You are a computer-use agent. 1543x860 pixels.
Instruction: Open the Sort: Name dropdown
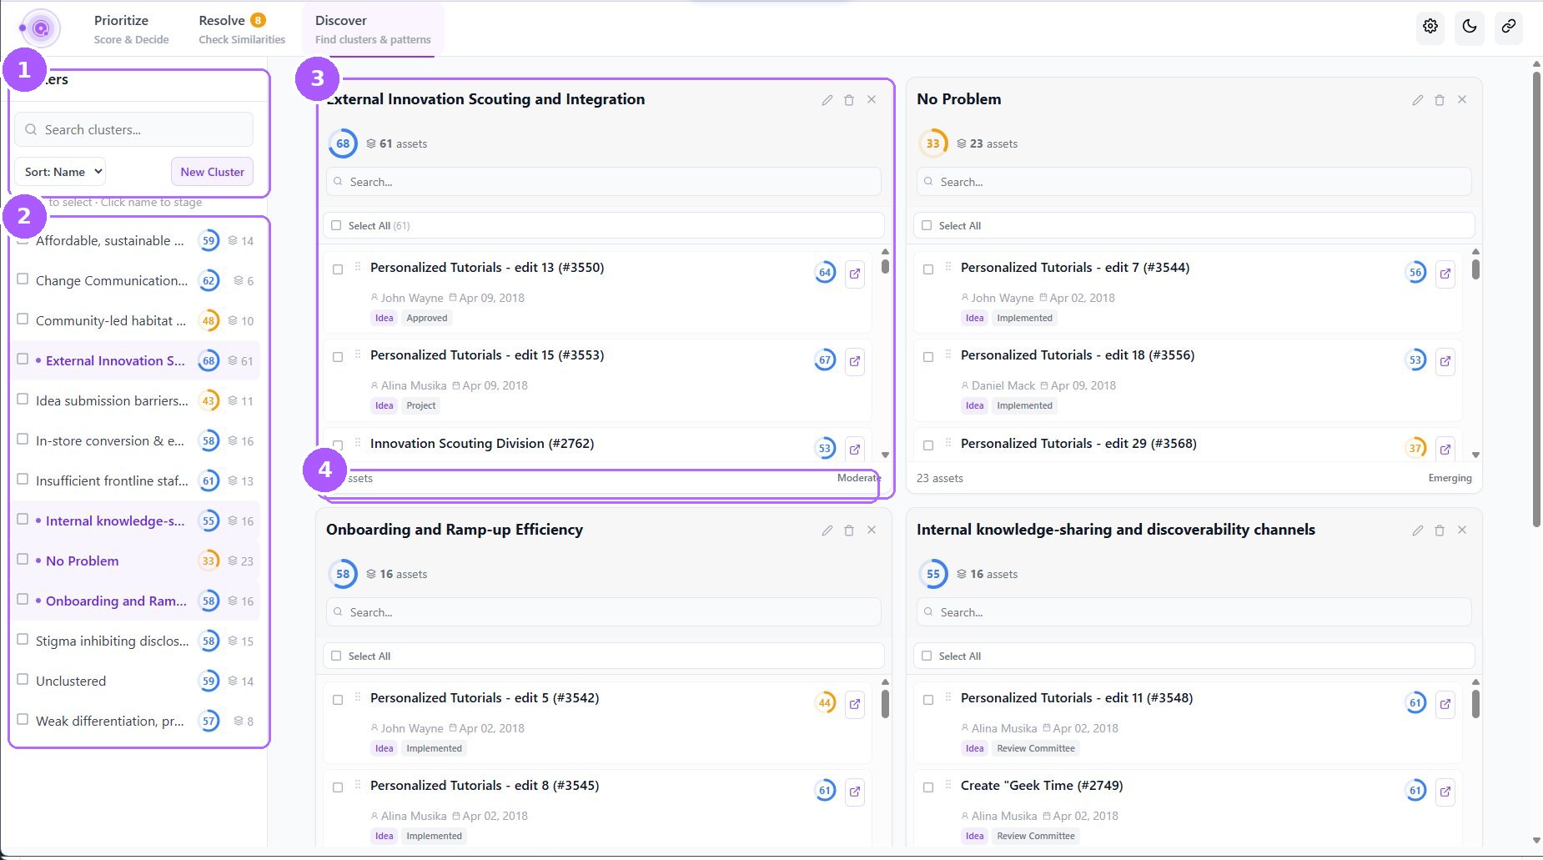(x=60, y=172)
